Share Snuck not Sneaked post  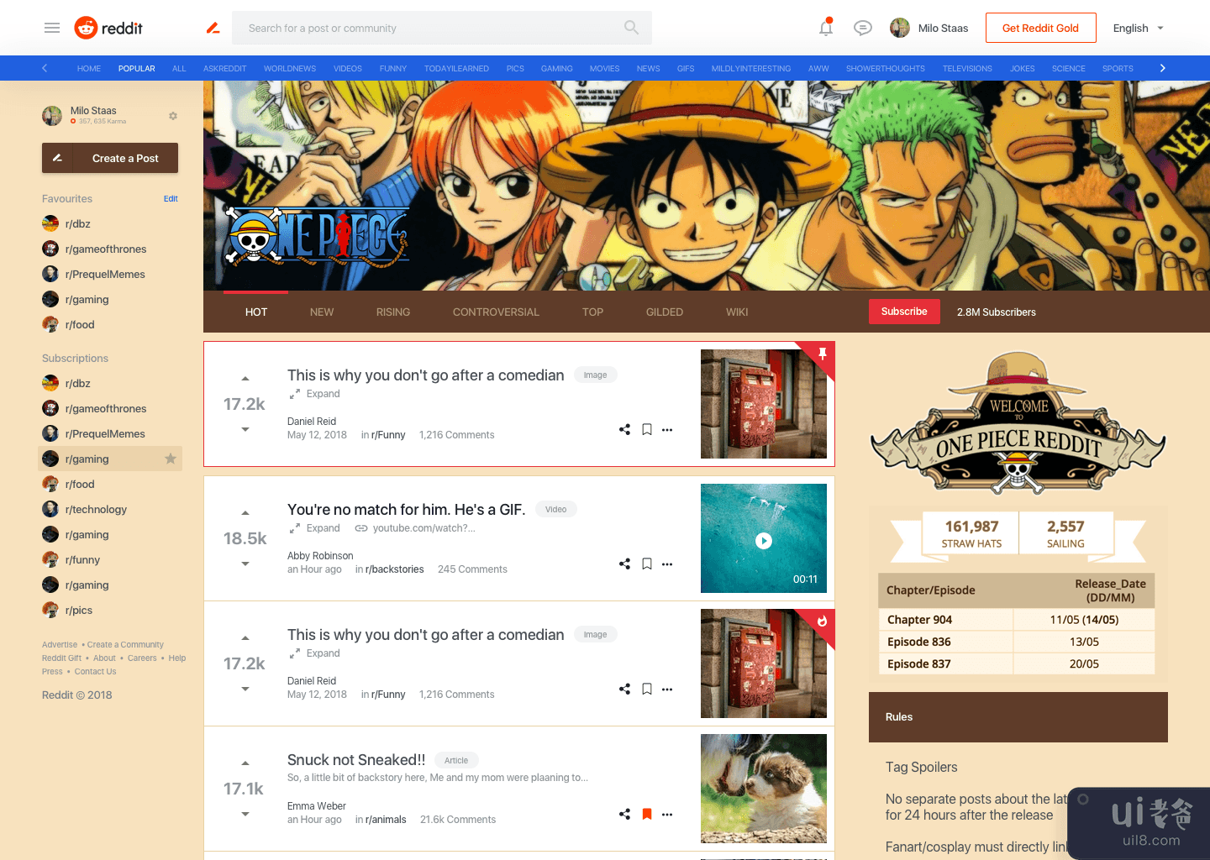point(624,814)
